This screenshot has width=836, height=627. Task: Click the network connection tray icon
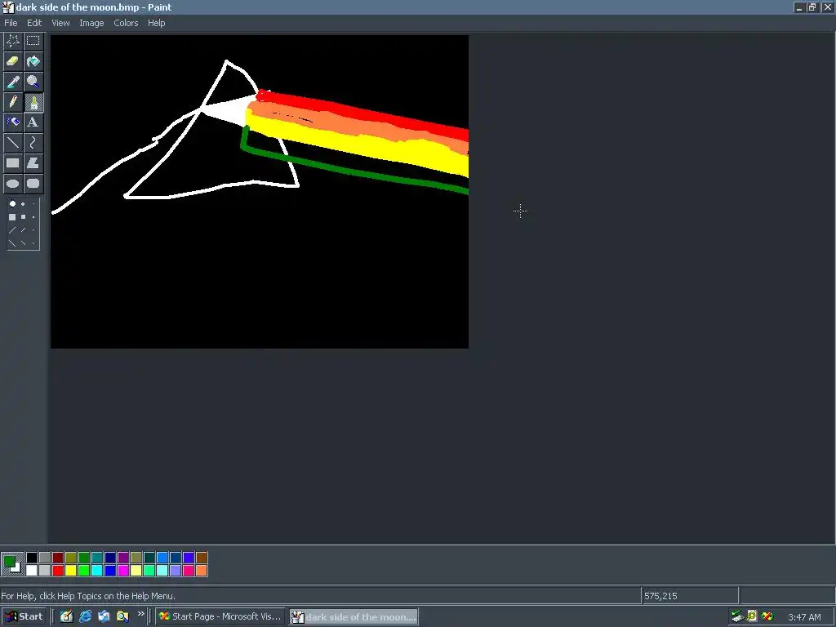[x=737, y=616]
